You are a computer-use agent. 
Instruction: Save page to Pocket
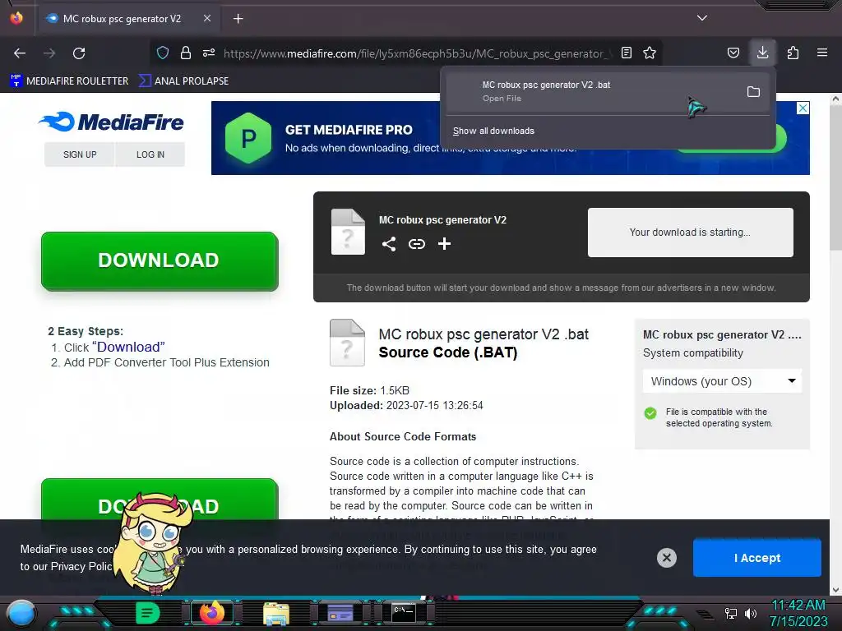pyautogui.click(x=733, y=53)
